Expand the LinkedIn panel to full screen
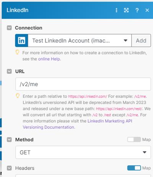 (126, 10)
